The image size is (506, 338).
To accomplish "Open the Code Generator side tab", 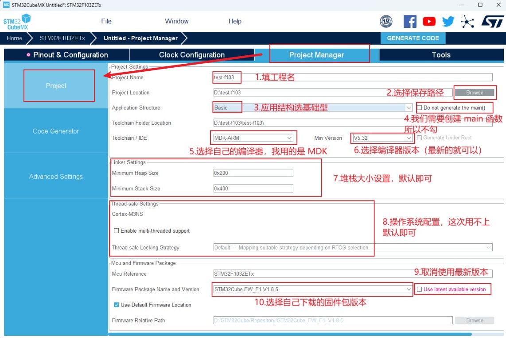I will [x=56, y=131].
